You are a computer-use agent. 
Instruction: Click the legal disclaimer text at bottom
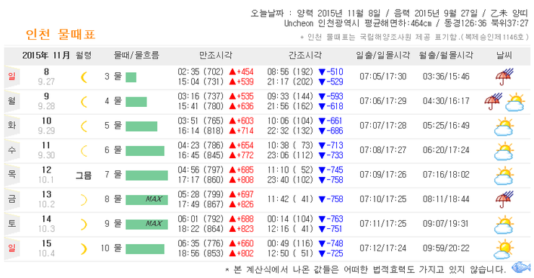365,270
